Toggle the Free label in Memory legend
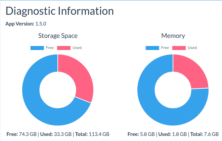Image resolution: width=222 pixels, height=141 pixels. pos(165,48)
